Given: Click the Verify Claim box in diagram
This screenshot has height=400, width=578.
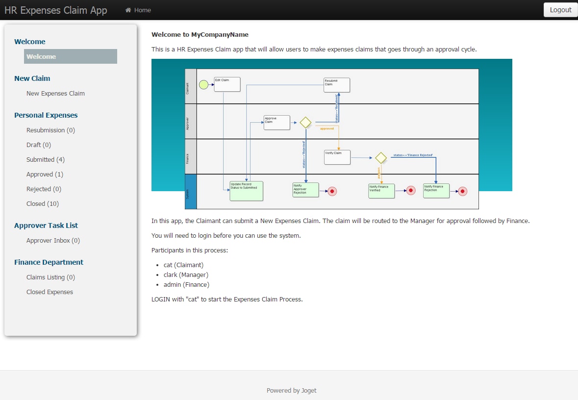Looking at the screenshot, I should 337,157.
